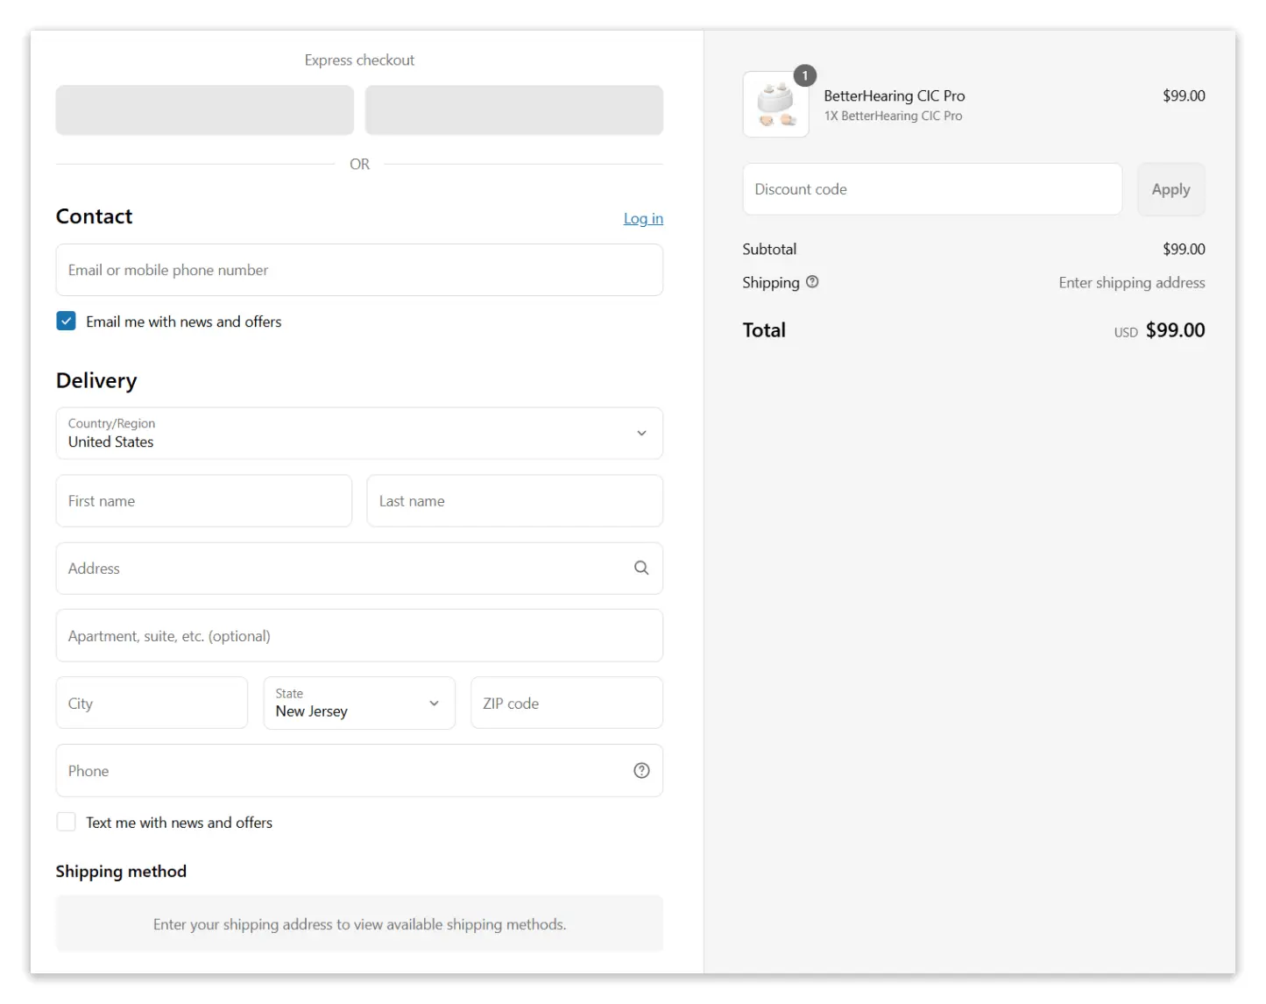The image size is (1266, 1004).
Task: Click the search icon in the Address field
Action: pos(641,568)
